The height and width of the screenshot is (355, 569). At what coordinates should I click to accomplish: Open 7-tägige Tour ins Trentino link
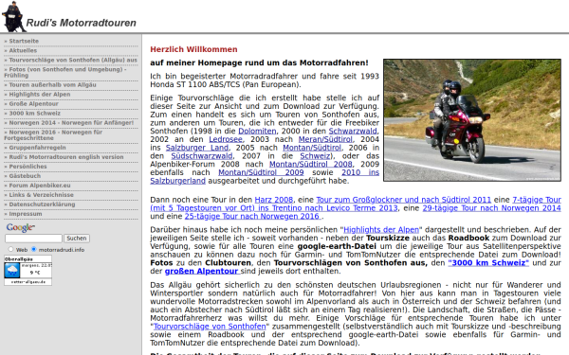point(274,208)
